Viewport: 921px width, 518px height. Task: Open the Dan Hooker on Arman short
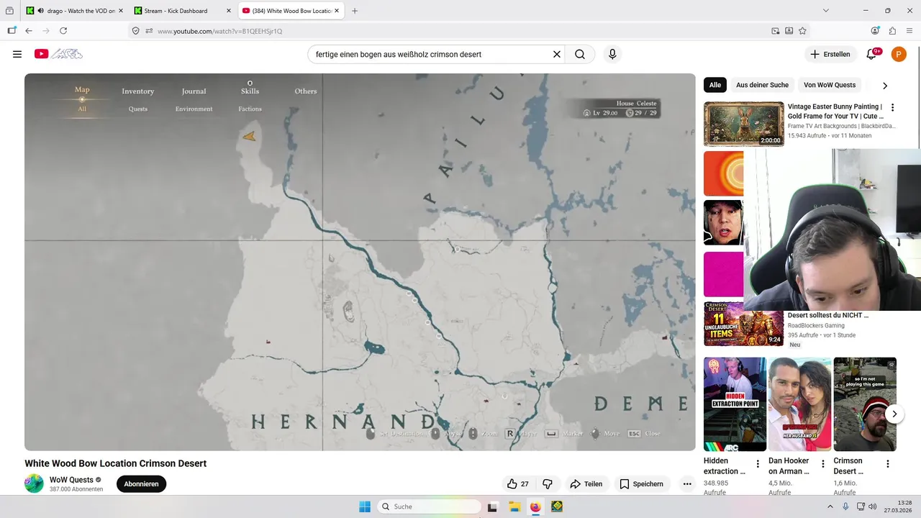tap(799, 404)
